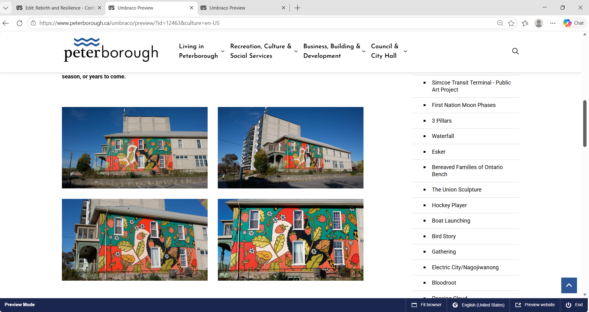The width and height of the screenshot is (589, 312).
Task: Expand Living in Peterborough menu chevron
Action: (x=222, y=51)
